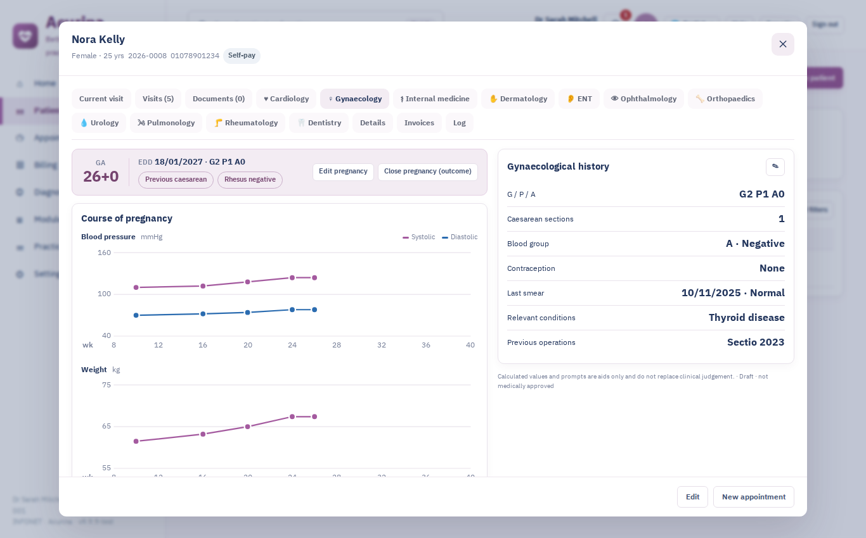Click the Sectio 2023 previous operation value
Image resolution: width=866 pixels, height=538 pixels.
click(x=756, y=342)
